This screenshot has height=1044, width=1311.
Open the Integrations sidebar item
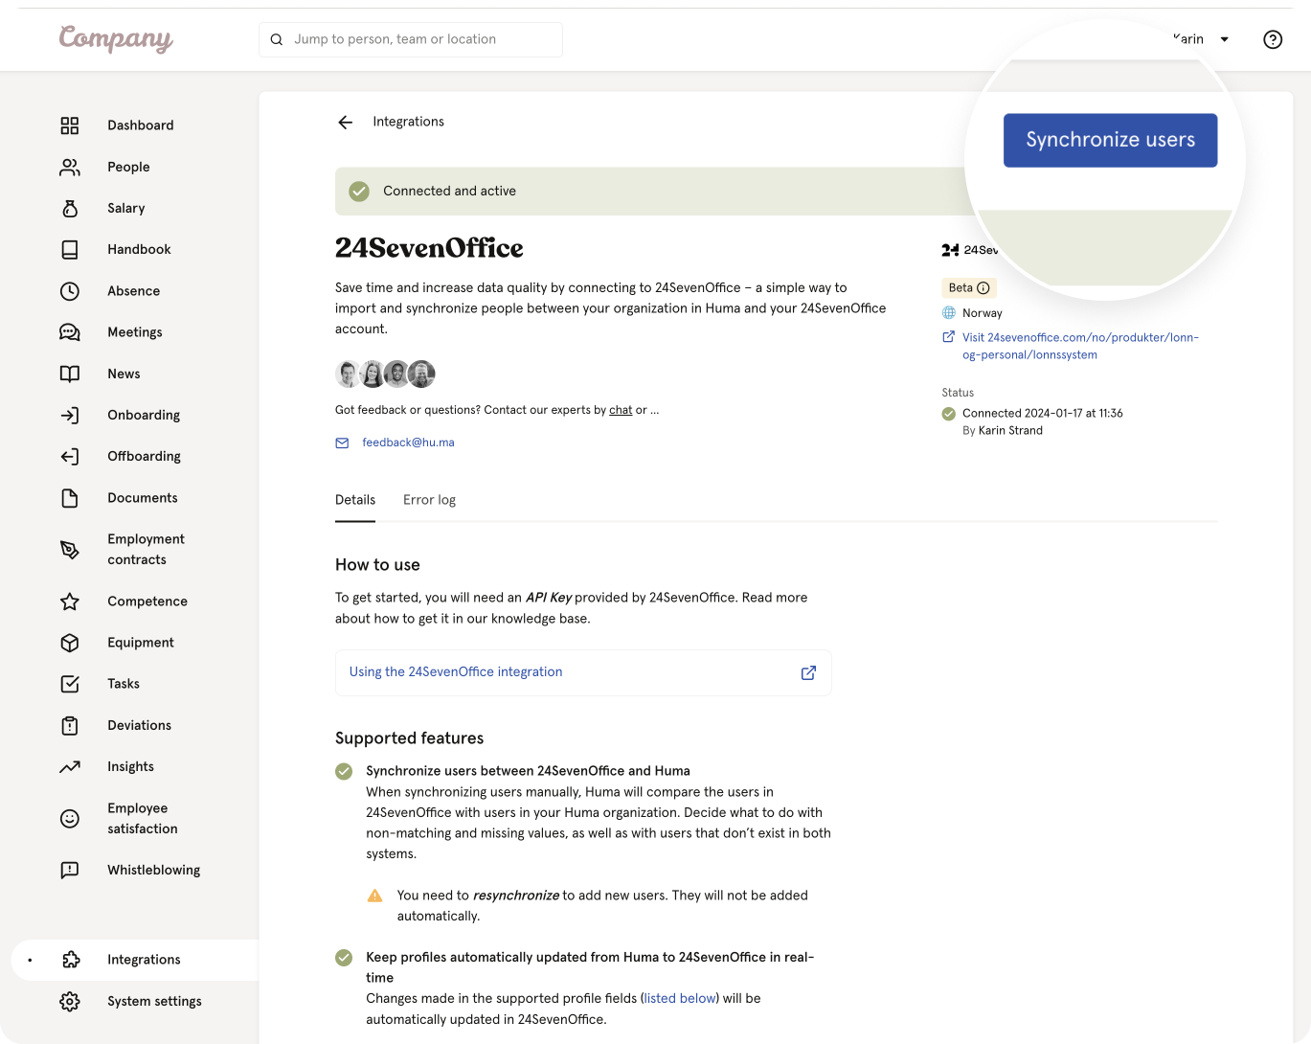click(134, 960)
